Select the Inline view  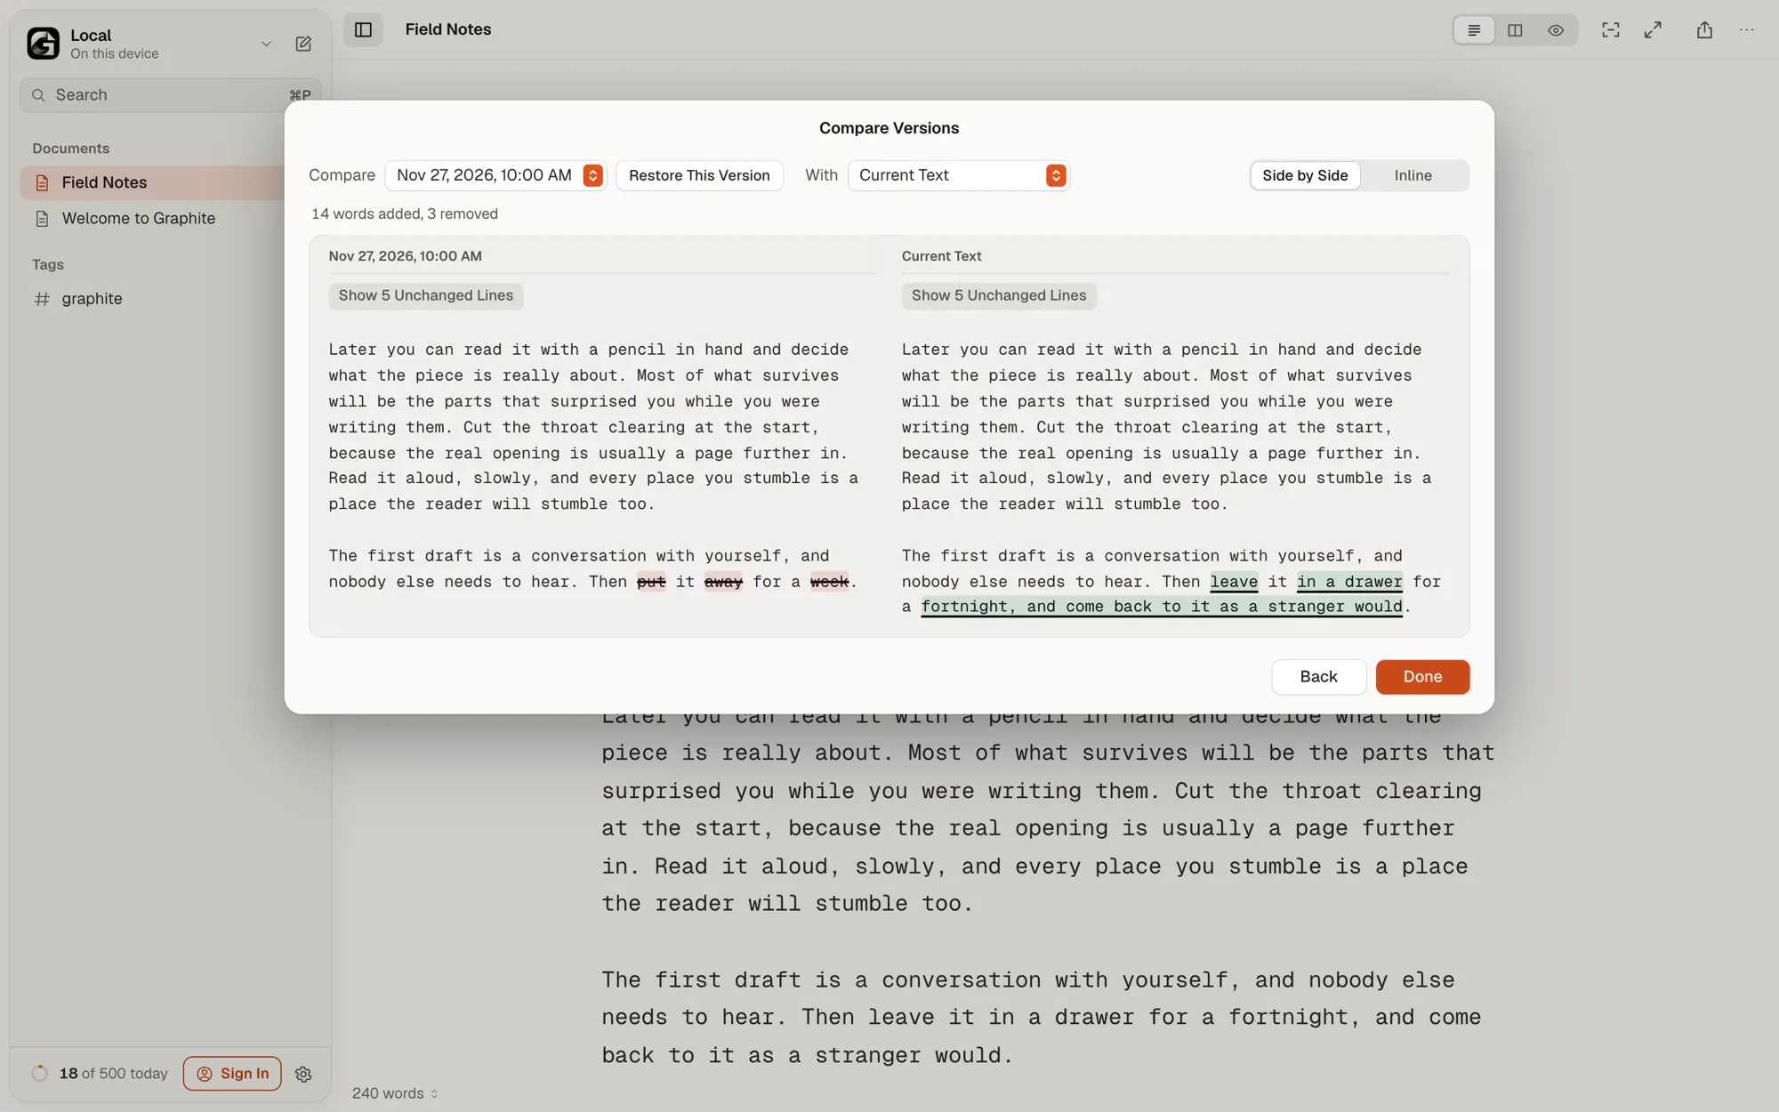click(1413, 175)
